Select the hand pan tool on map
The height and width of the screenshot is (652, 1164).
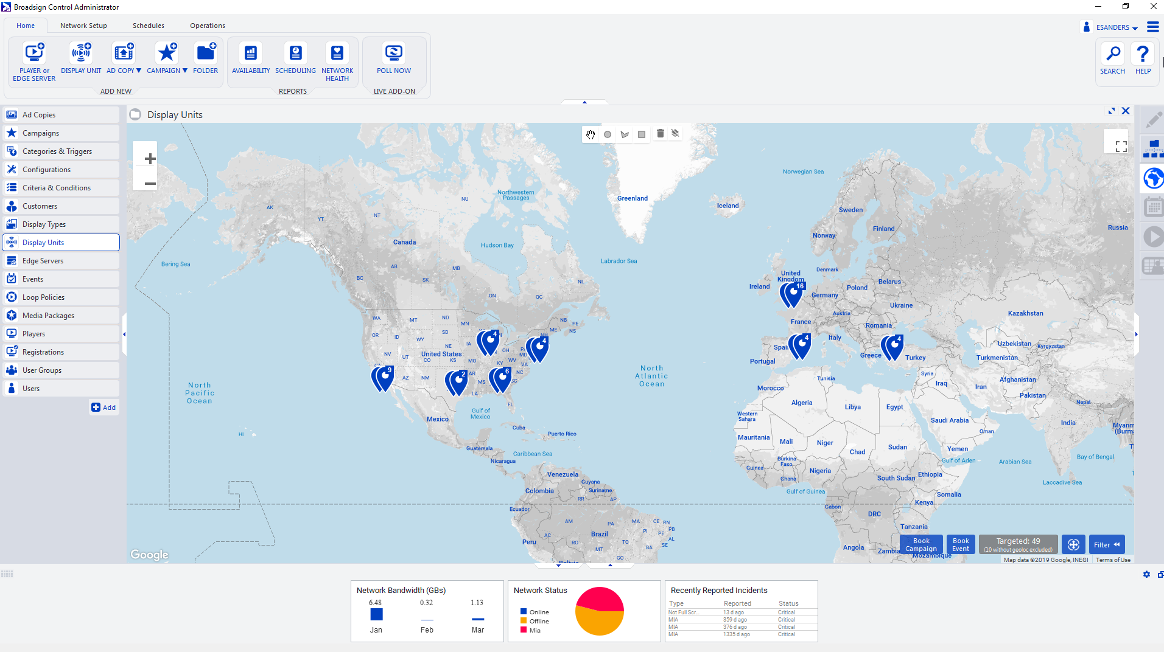[591, 134]
